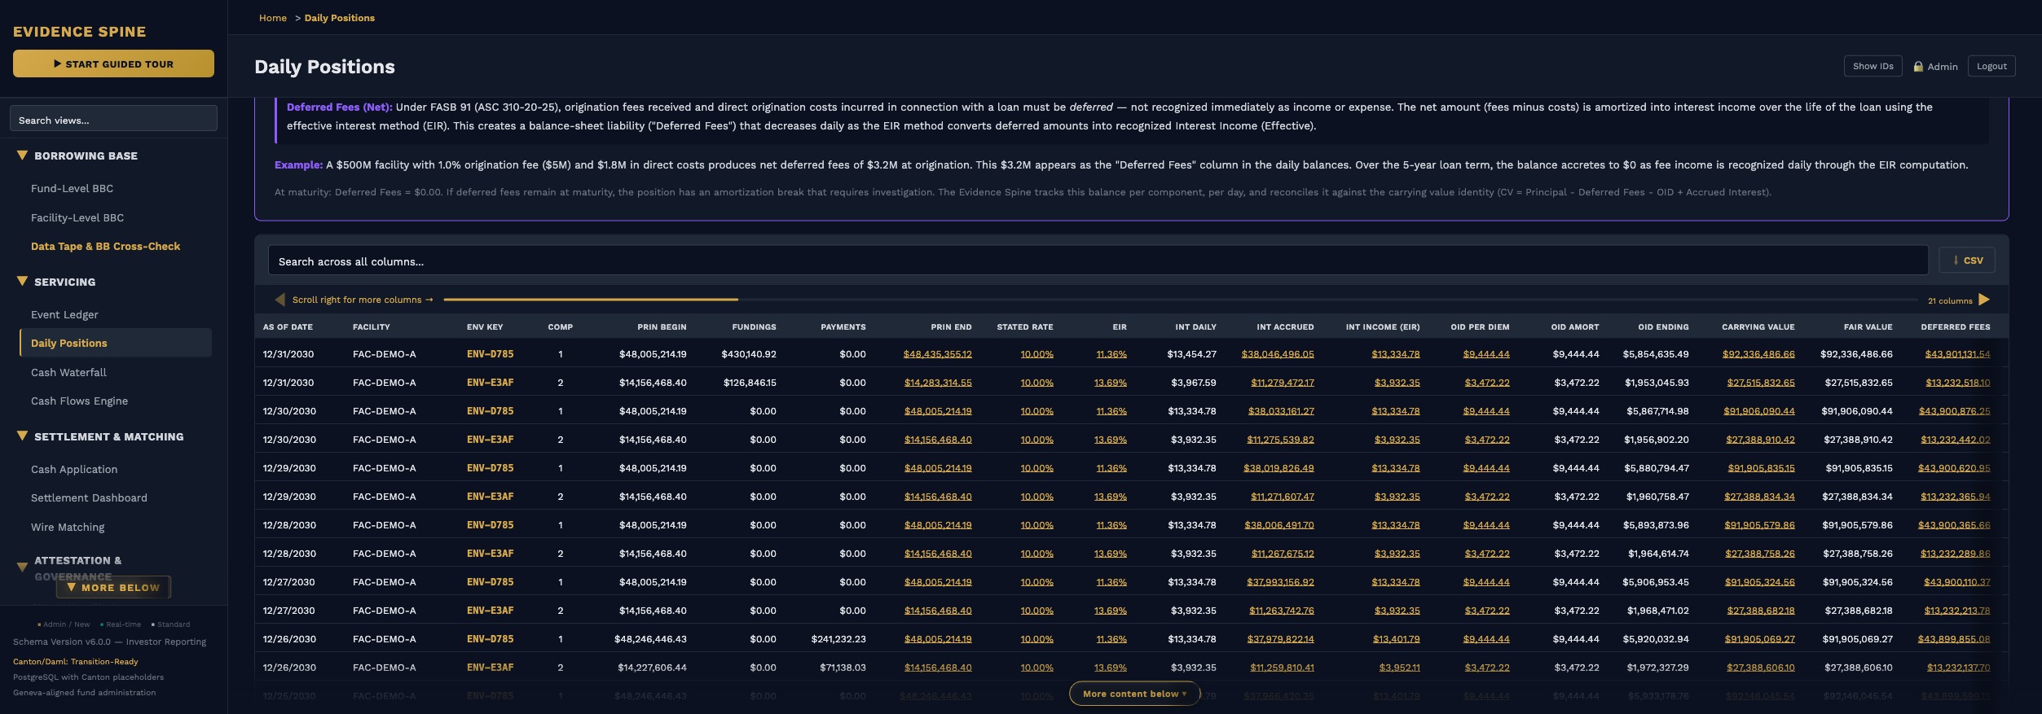Image resolution: width=2042 pixels, height=714 pixels.
Task: Collapse the Settlement & Matching section
Action: pyautogui.click(x=22, y=436)
